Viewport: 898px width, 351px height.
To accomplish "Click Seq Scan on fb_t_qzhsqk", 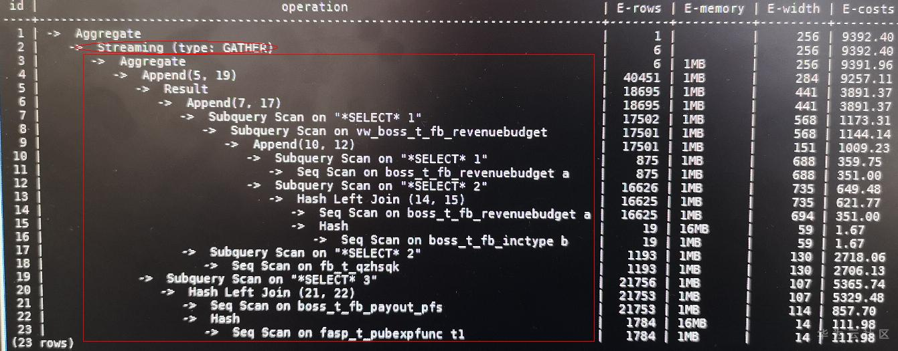I will [x=315, y=266].
